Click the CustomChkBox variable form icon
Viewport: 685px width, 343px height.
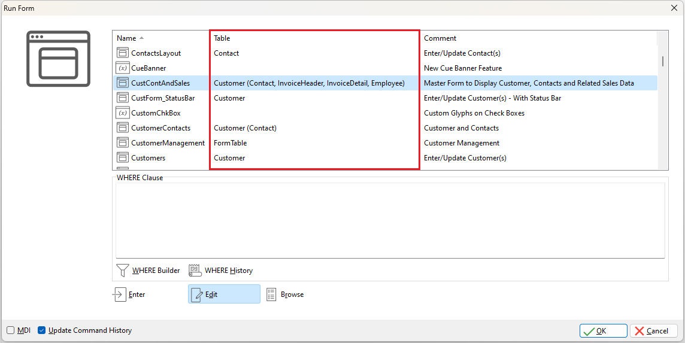tap(123, 113)
